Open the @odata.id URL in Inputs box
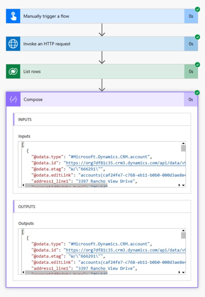This screenshot has height=297, width=205. click(x=125, y=163)
